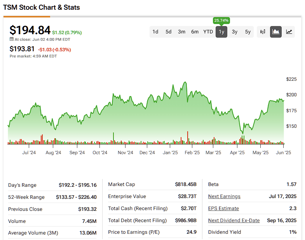
Task: Click the Beta value 1.57
Action: 291,184
